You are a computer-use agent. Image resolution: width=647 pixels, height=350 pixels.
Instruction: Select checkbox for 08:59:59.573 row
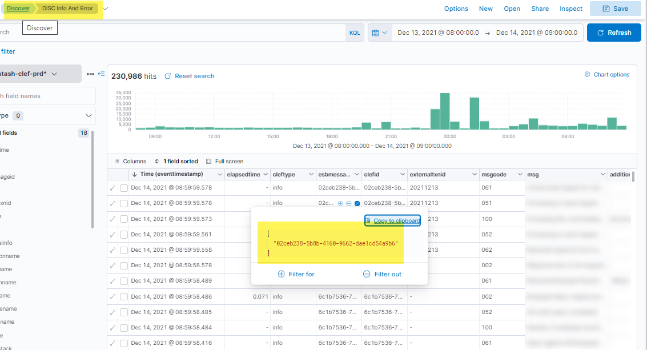(124, 219)
